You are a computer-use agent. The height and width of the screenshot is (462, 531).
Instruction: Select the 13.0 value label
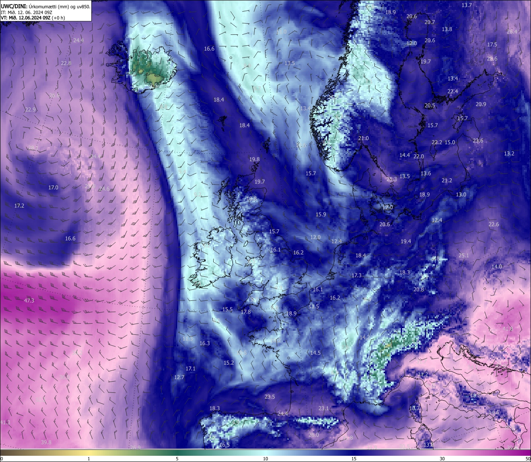click(x=461, y=195)
